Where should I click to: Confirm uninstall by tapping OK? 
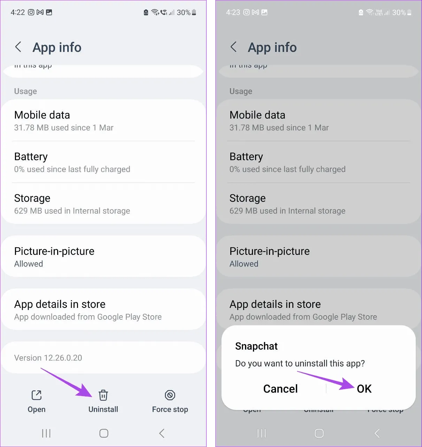coord(364,389)
